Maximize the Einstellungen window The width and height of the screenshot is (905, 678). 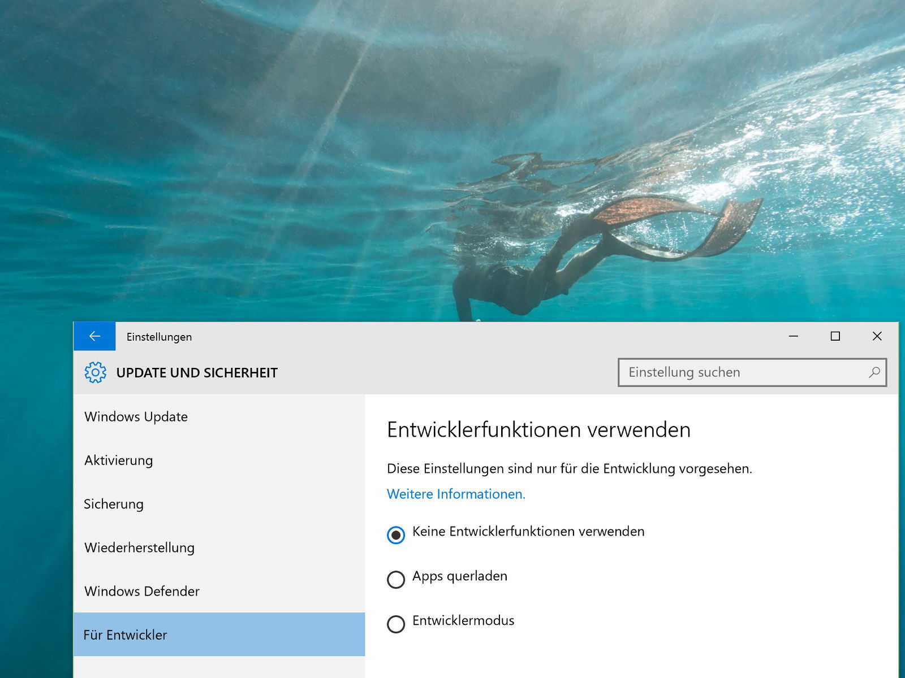click(835, 336)
